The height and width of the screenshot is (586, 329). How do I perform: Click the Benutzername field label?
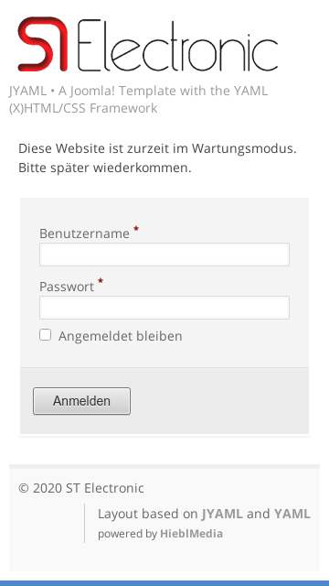point(84,233)
